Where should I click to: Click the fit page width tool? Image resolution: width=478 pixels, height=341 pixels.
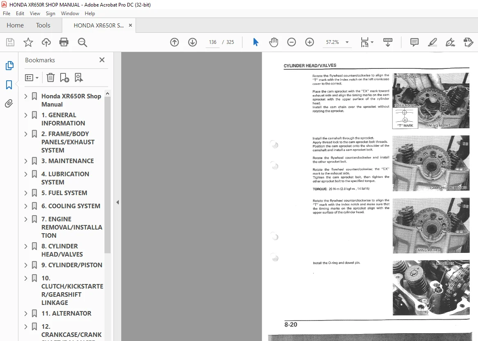[365, 42]
